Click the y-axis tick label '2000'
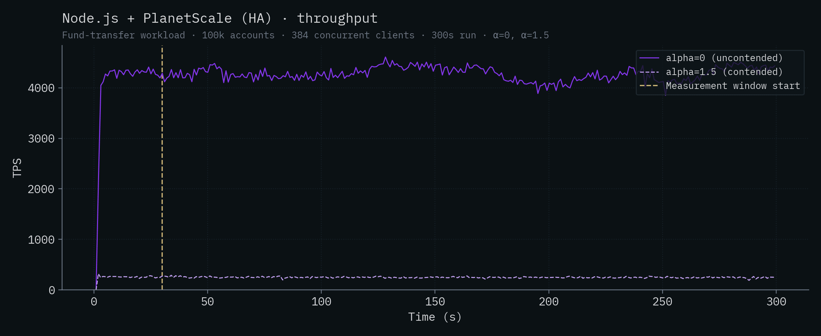Screen dimensions: 821x336 (41, 189)
